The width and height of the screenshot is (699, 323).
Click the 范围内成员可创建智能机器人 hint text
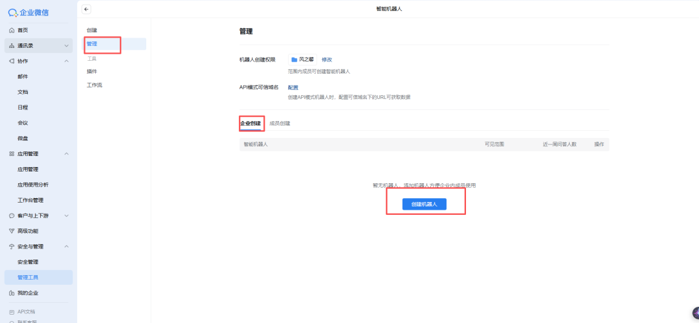pyautogui.click(x=318, y=71)
